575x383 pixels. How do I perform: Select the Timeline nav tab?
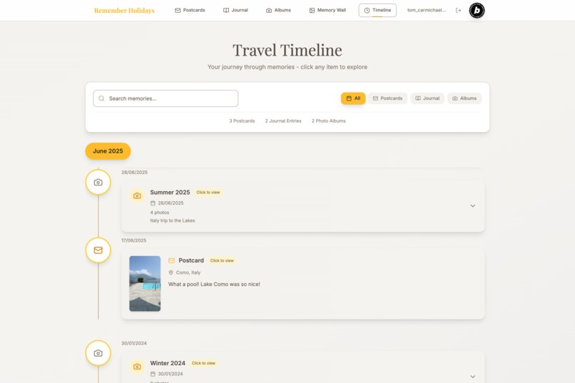click(x=377, y=10)
